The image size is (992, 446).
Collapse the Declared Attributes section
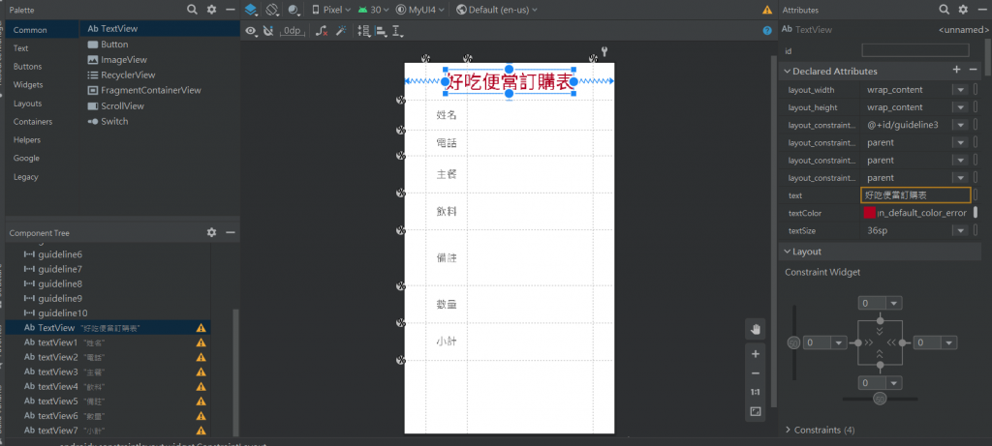(788, 71)
